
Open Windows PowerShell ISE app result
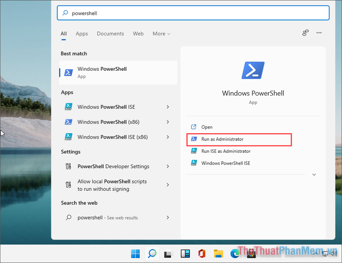tap(118, 107)
